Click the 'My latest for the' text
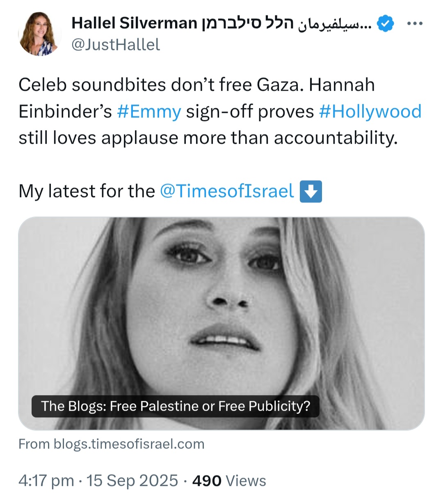This screenshot has height=504, width=443. 87,191
